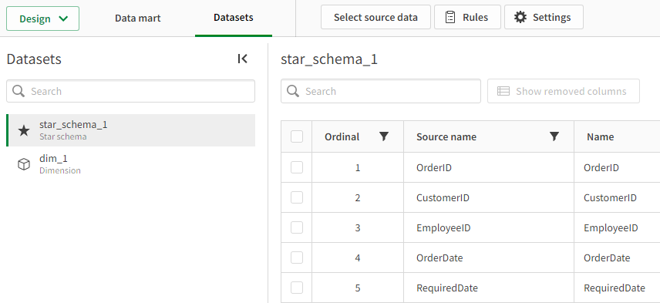Click the star icon of star_schema_1

pyautogui.click(x=24, y=130)
